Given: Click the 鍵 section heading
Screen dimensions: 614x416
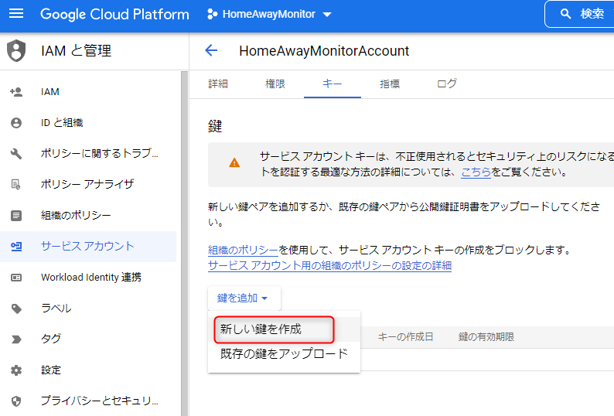Looking at the screenshot, I should coord(215,126).
